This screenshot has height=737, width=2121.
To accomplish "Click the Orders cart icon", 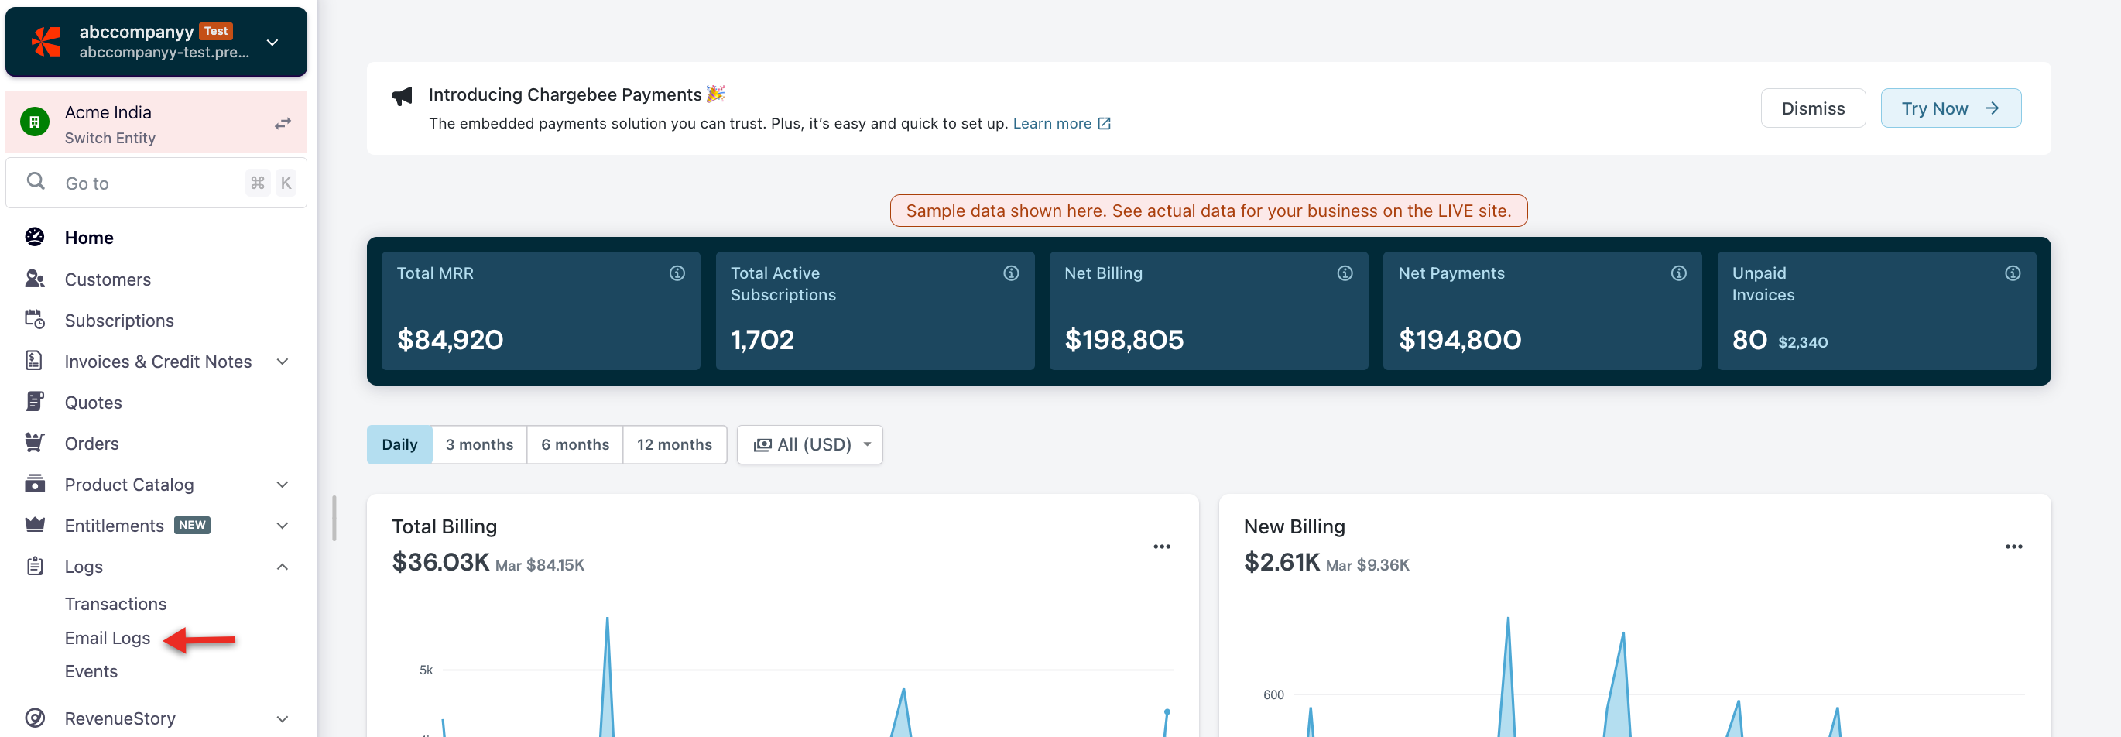I will (35, 443).
